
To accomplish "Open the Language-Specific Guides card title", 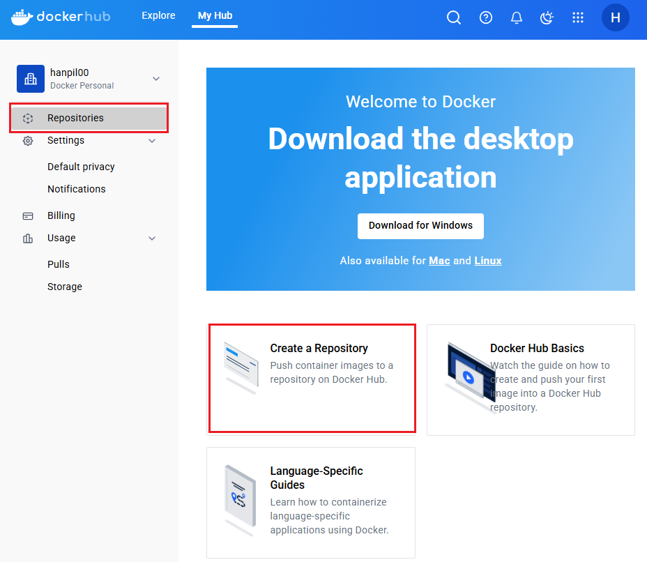I will tap(317, 478).
